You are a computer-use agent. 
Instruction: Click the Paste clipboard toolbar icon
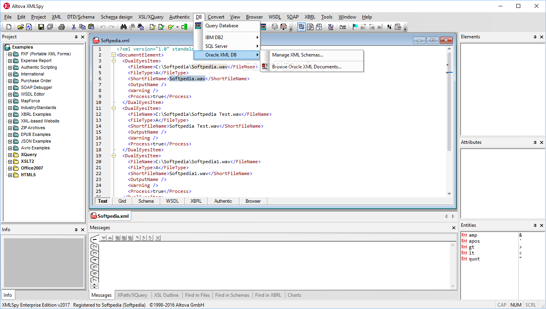click(x=91, y=27)
